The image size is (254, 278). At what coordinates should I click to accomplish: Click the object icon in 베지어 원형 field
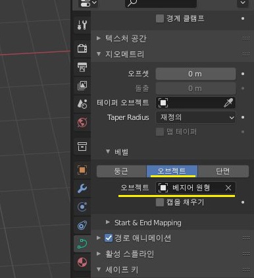[163, 188]
